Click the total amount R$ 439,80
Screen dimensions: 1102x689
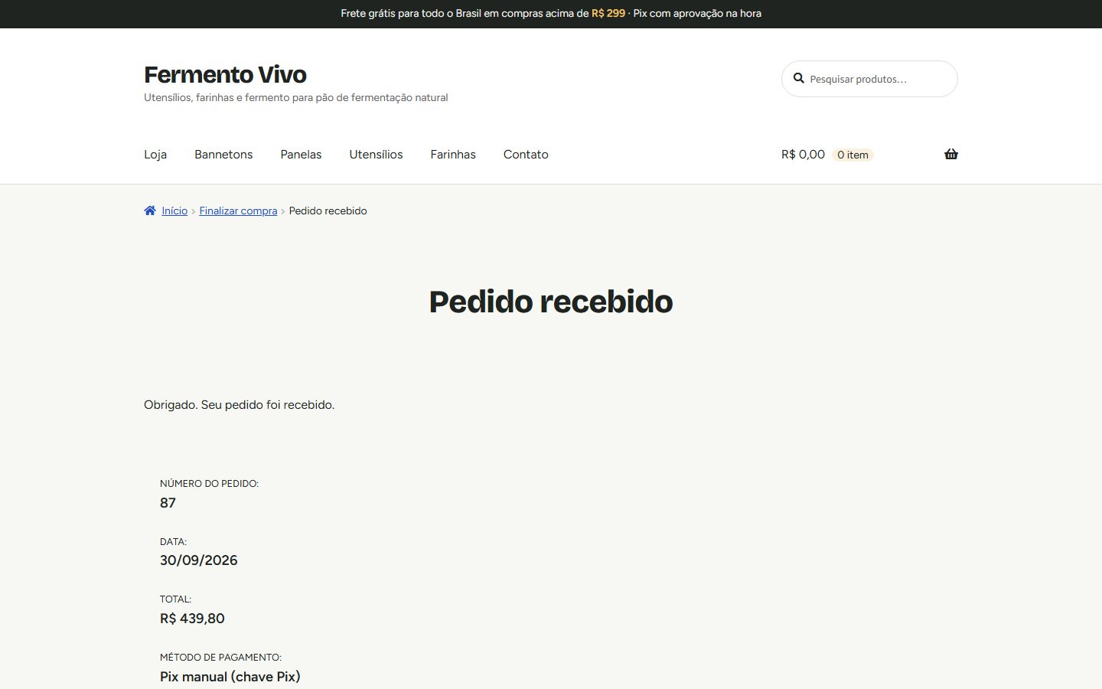click(192, 619)
